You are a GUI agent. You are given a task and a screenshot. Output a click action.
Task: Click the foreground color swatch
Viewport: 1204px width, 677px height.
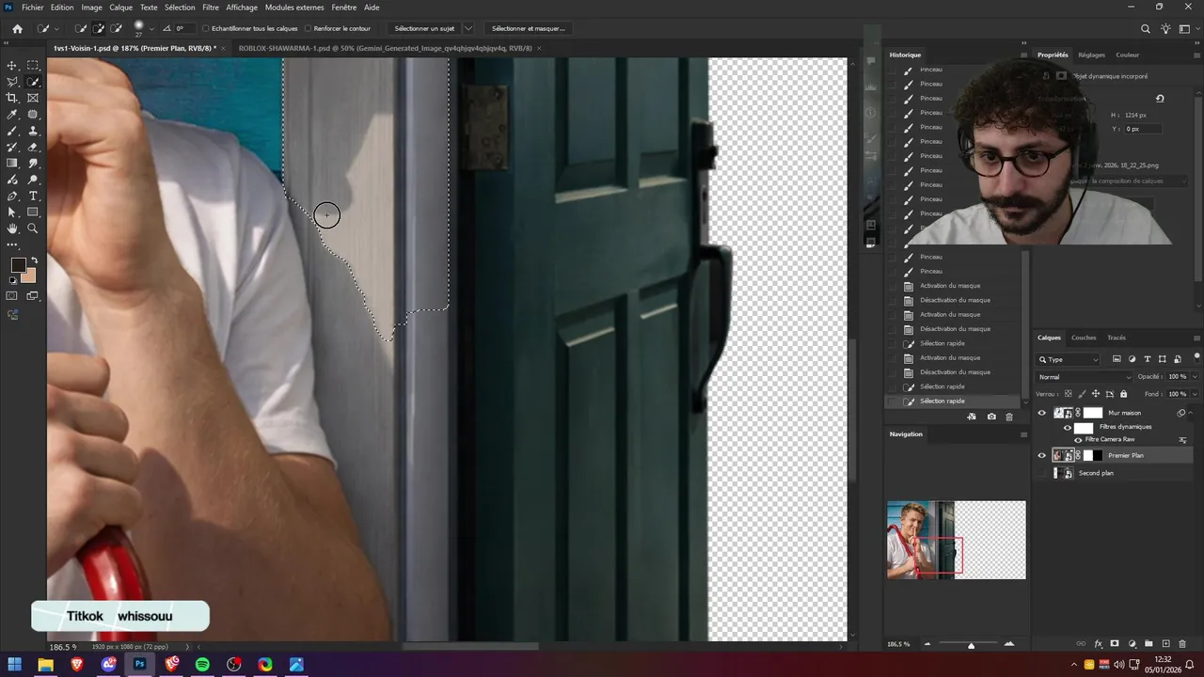click(18, 265)
